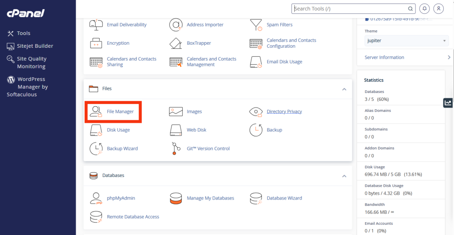Open the Backup Wizard icon
The height and width of the screenshot is (235, 454).
(96, 149)
